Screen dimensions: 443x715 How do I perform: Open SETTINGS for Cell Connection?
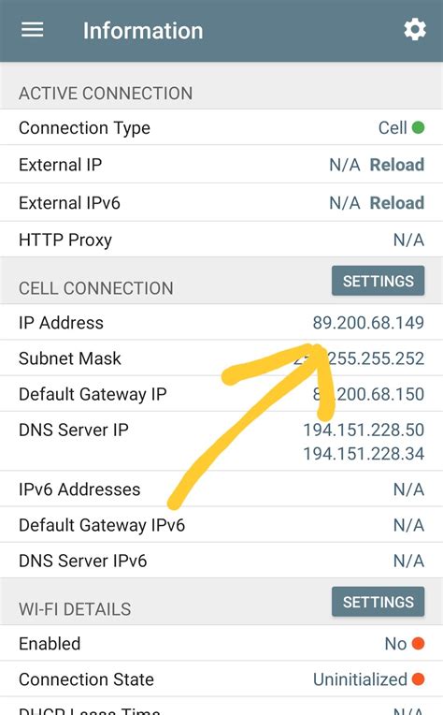(x=378, y=281)
